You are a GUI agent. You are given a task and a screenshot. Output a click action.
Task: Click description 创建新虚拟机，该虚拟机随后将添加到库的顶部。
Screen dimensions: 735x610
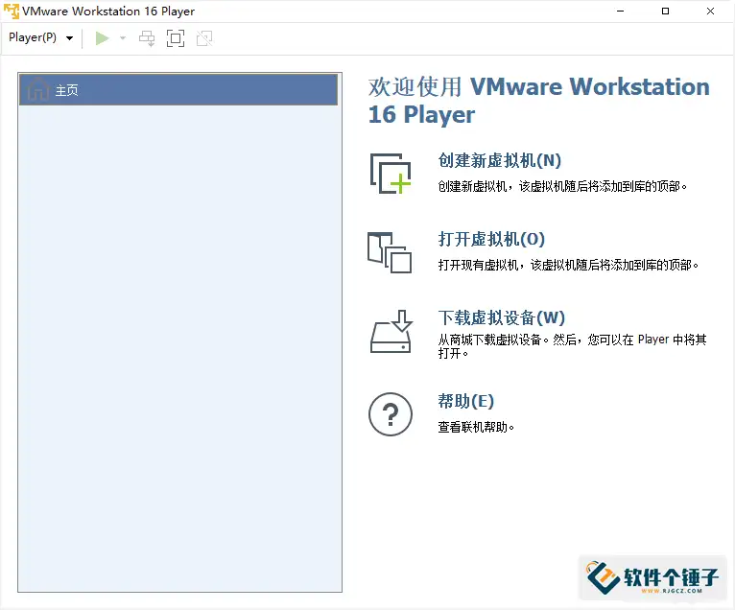pos(563,186)
